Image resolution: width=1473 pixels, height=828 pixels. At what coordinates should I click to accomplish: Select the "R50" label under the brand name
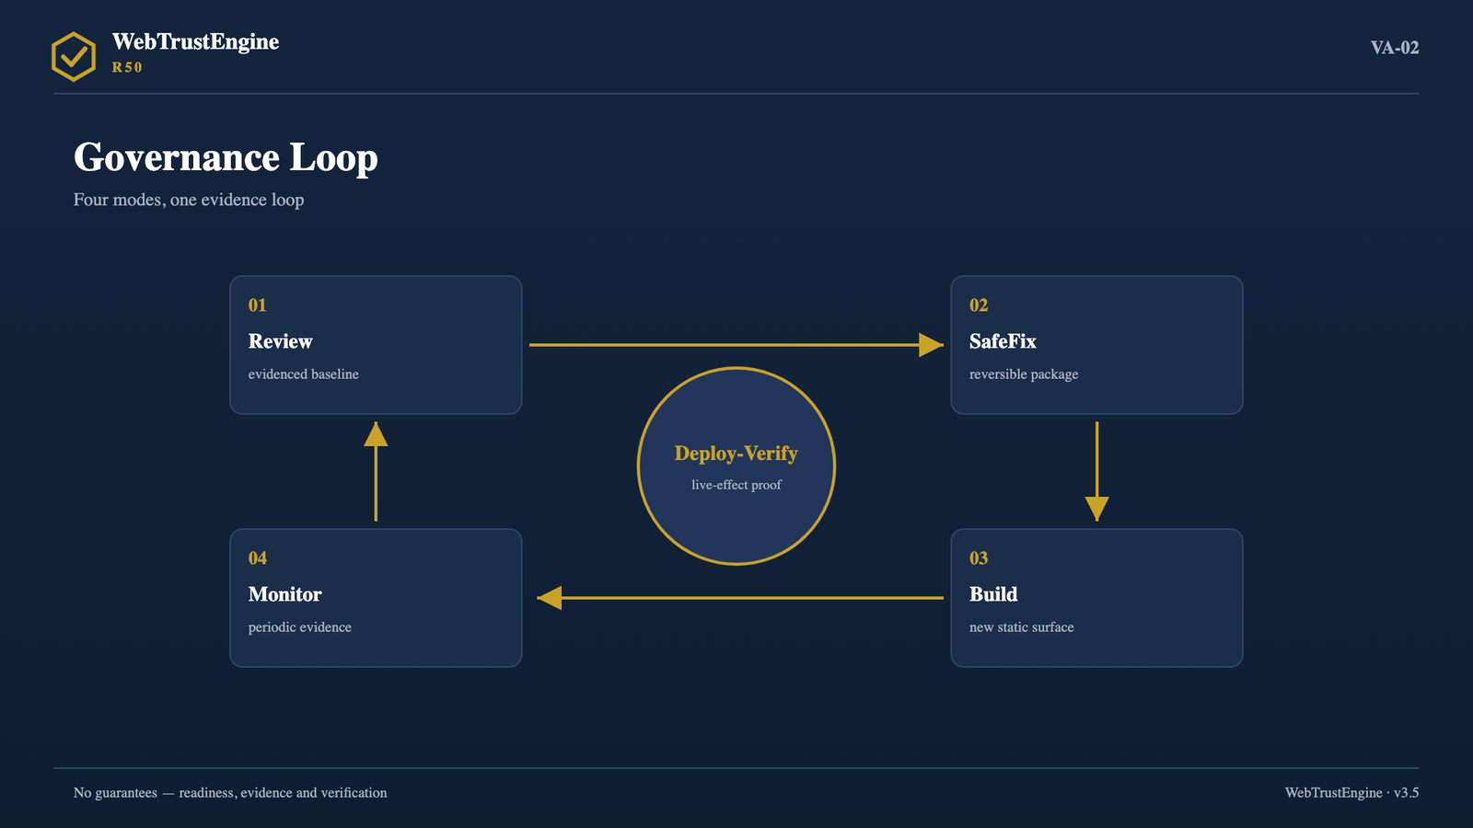point(127,67)
